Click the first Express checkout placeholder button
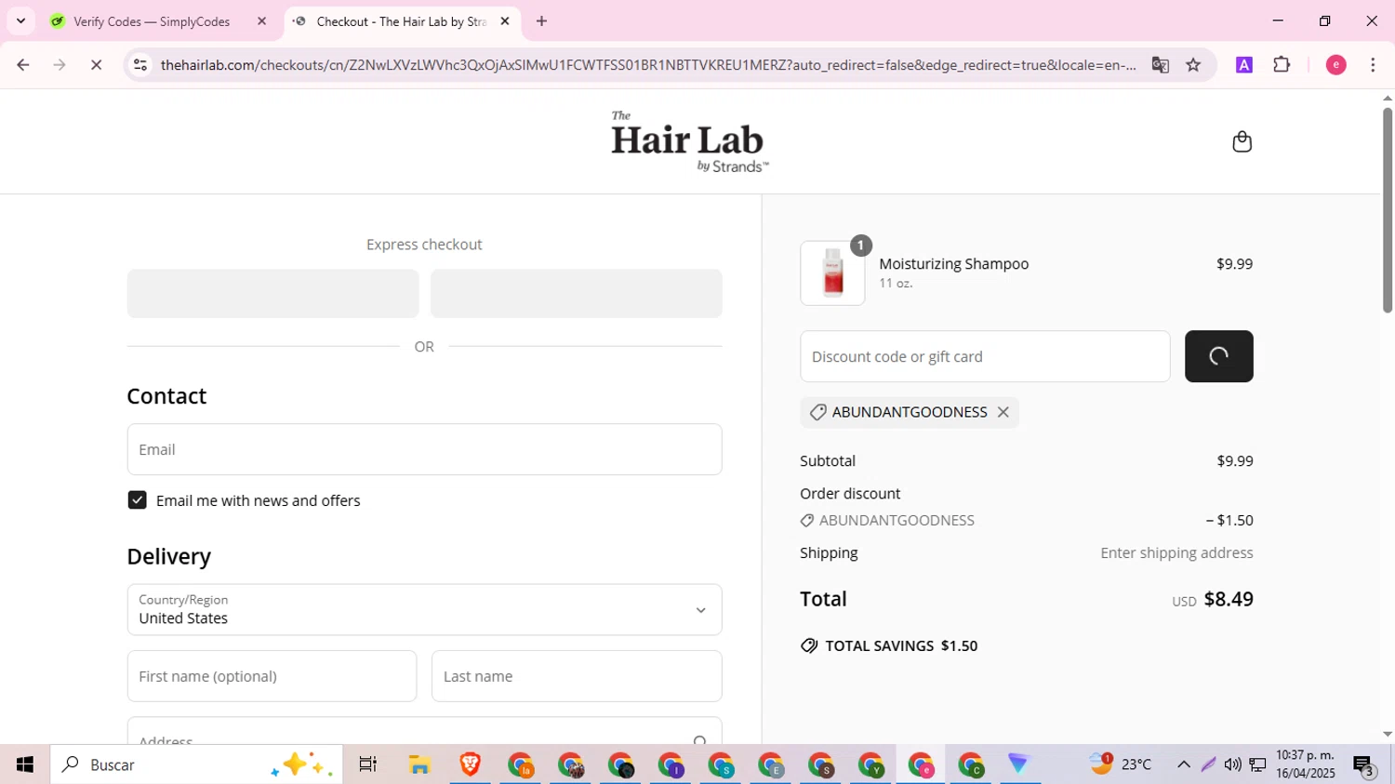 coord(272,293)
